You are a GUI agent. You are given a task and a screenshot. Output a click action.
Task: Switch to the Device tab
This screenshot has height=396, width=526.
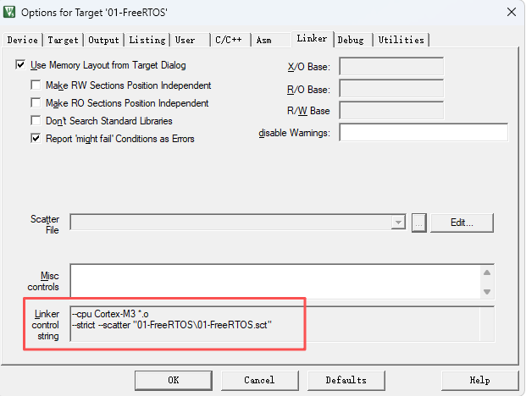pos(23,40)
